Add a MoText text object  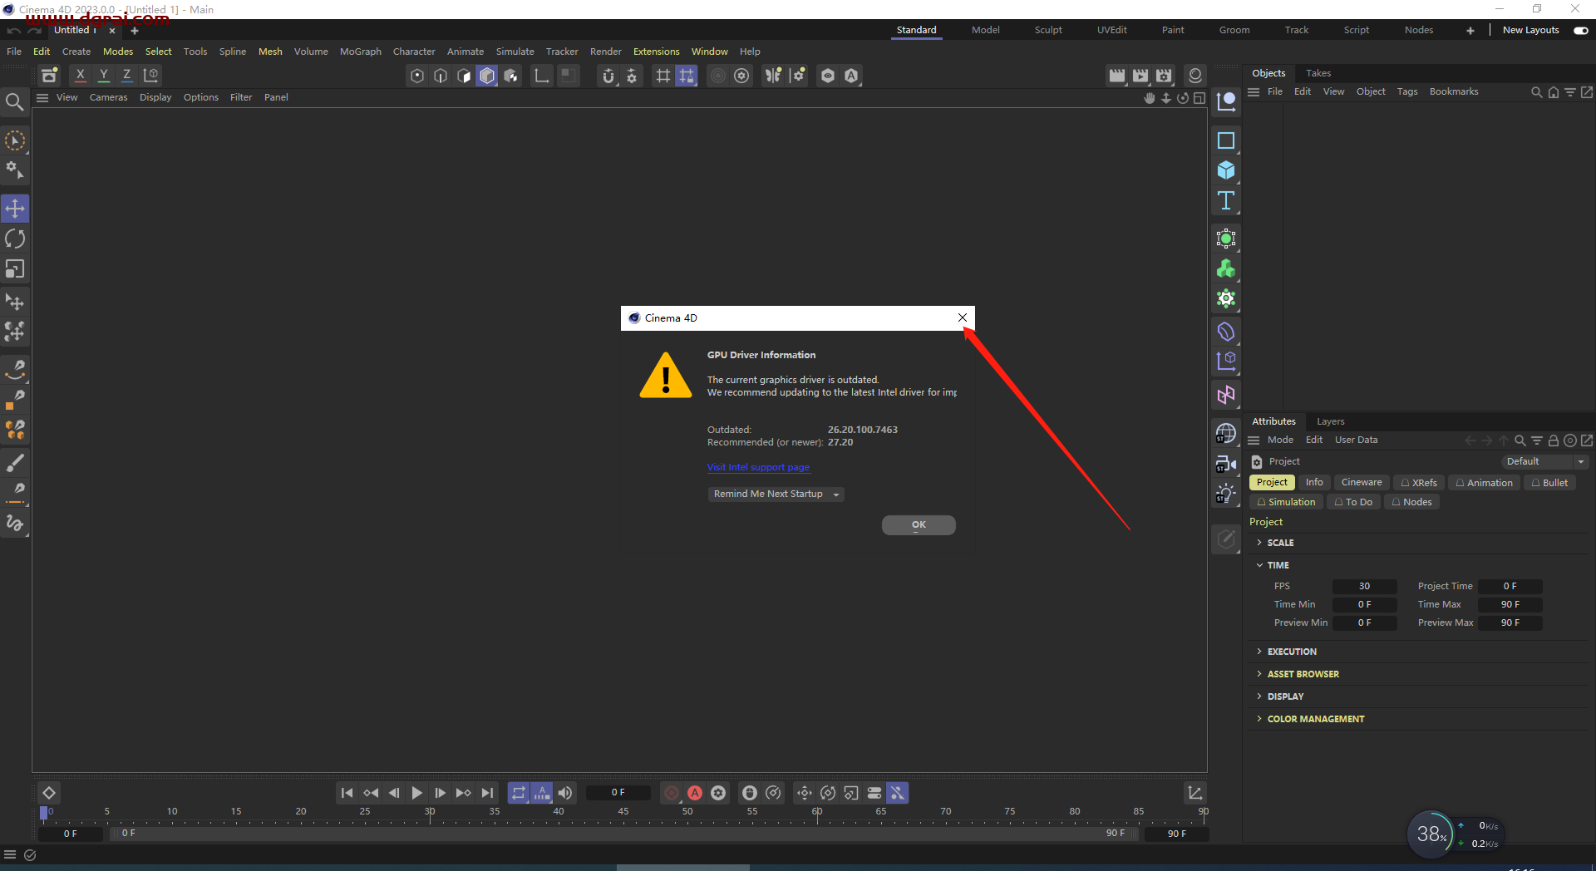click(x=1226, y=199)
